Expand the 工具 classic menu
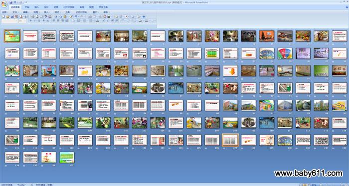The width and height of the screenshot is (349, 186). click(x=68, y=12)
